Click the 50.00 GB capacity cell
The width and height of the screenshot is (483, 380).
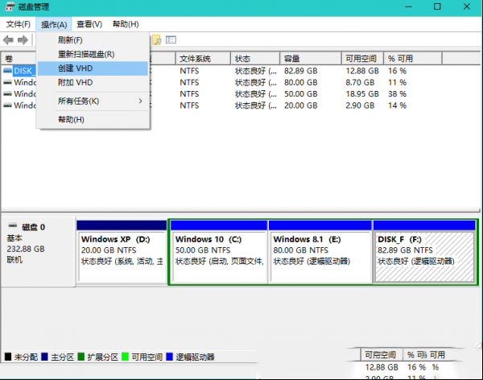click(x=300, y=94)
